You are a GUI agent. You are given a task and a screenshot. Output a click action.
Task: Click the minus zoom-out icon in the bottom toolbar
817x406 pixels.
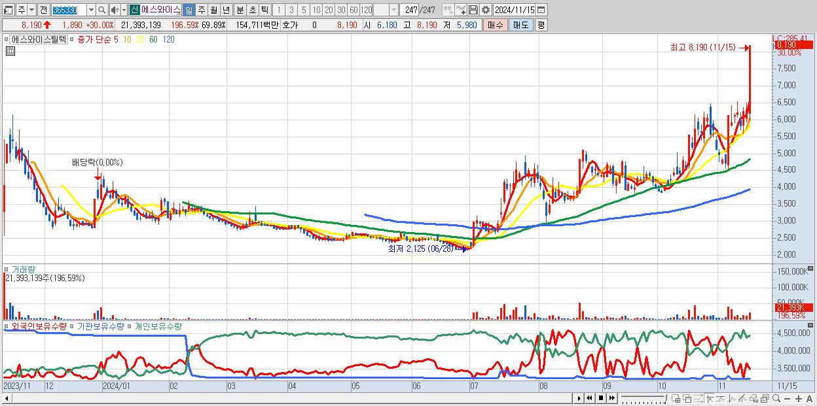pos(787,398)
